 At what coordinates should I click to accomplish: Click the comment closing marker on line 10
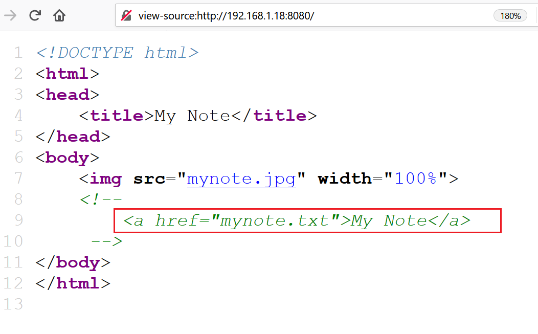click(106, 241)
